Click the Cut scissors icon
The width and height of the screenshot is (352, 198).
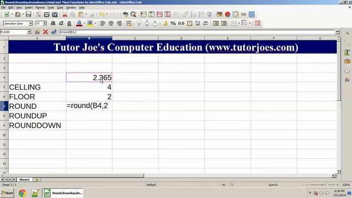click(x=65, y=14)
